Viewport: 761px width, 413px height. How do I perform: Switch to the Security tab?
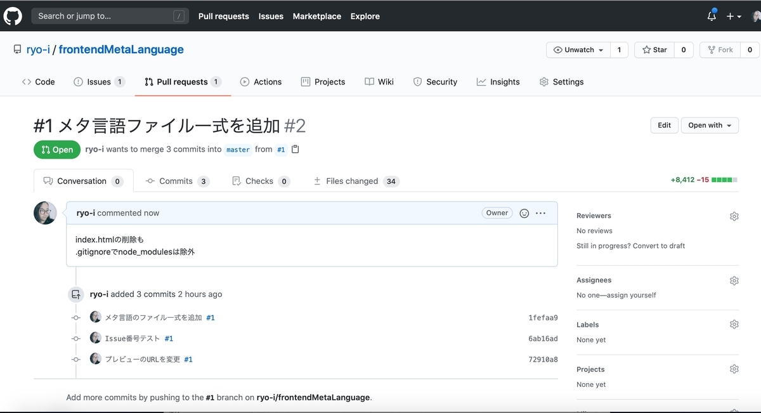pyautogui.click(x=435, y=82)
